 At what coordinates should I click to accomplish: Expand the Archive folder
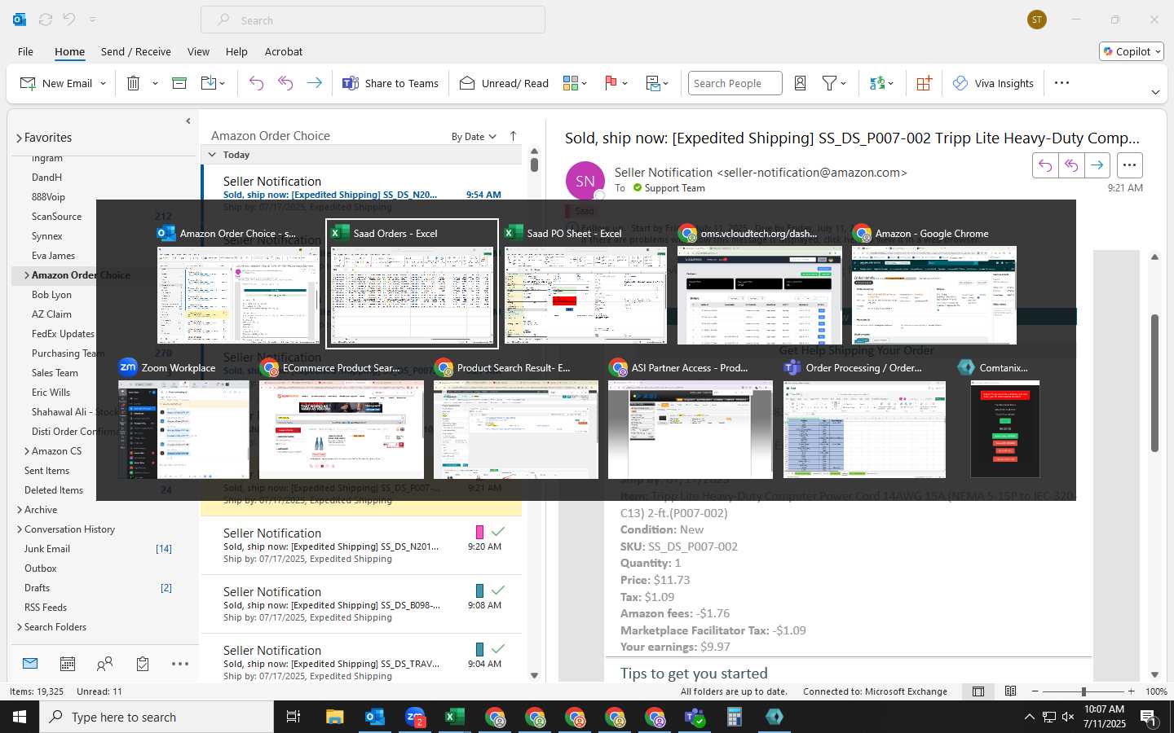19,510
